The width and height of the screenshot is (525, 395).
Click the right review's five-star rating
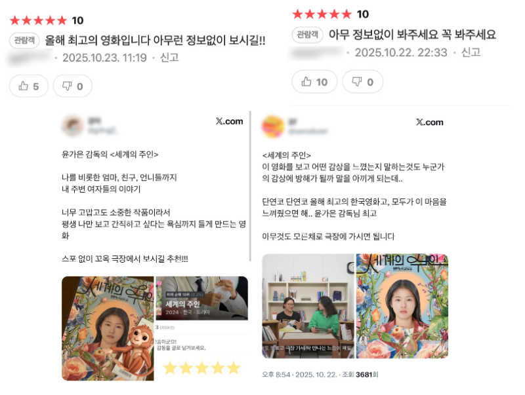[x=322, y=14]
